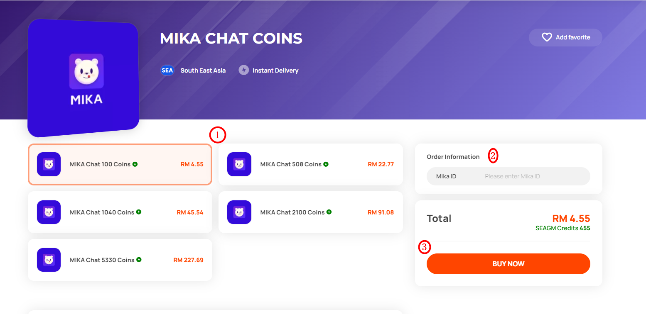Choose the MIKA Chat 5330 Coins package
This screenshot has width=646, height=314.
[x=120, y=260]
